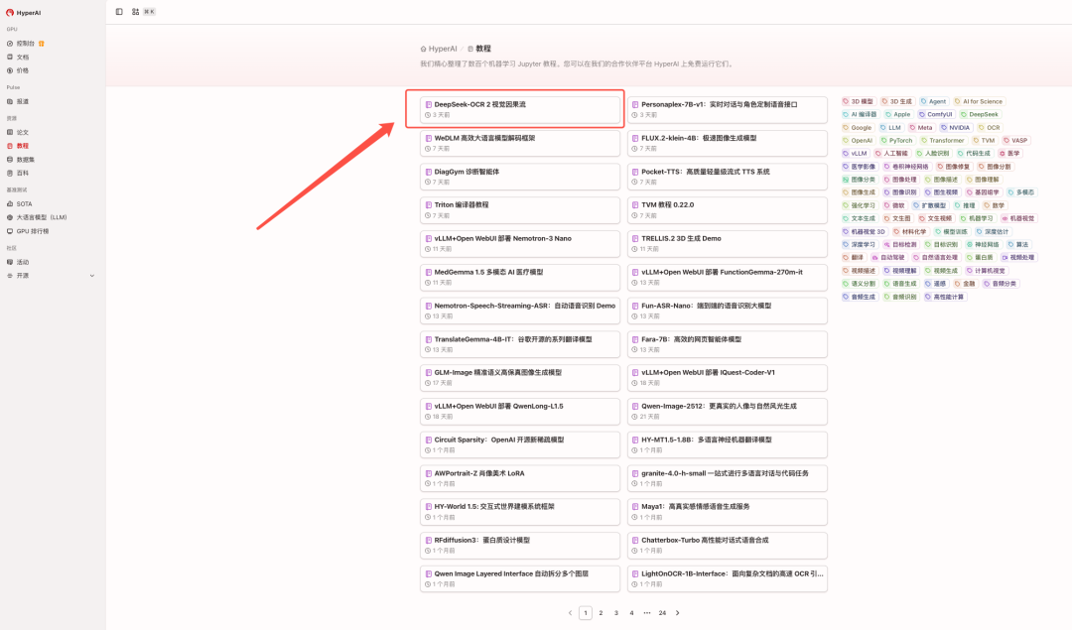Screen dimensions: 1072x630
Task: Click the tag icon on the 医学 tag
Action: pos(1003,153)
